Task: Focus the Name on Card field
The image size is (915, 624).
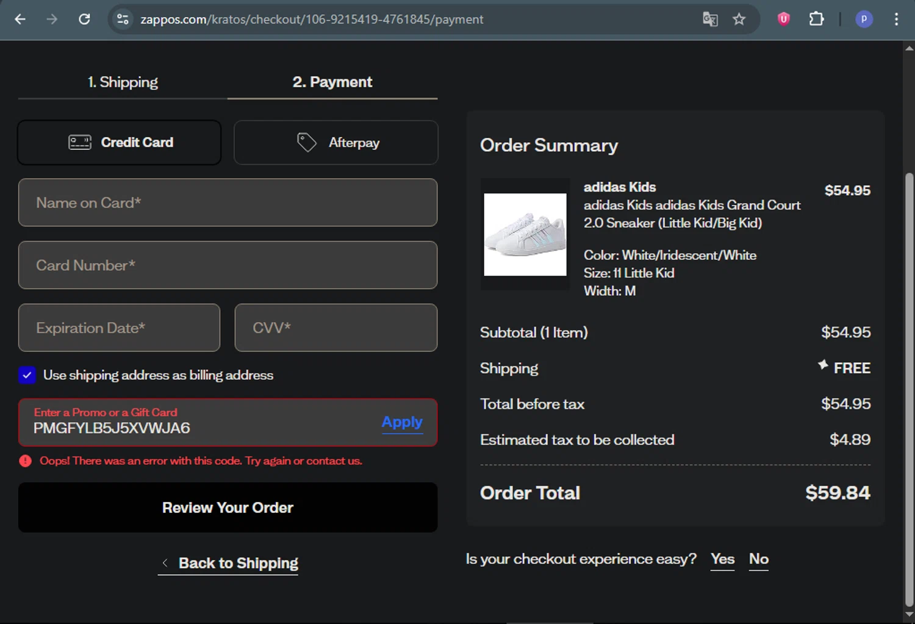Action: point(228,203)
